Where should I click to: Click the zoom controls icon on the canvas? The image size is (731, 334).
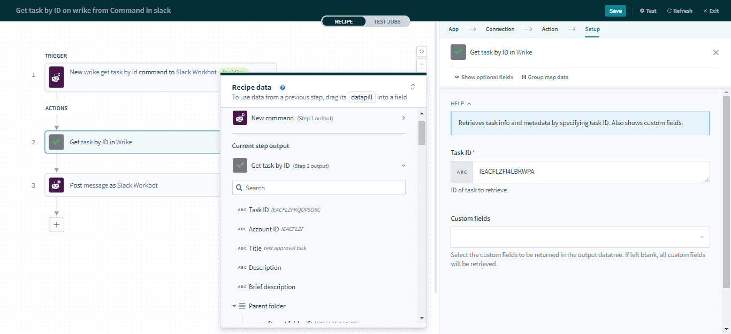tap(421, 65)
